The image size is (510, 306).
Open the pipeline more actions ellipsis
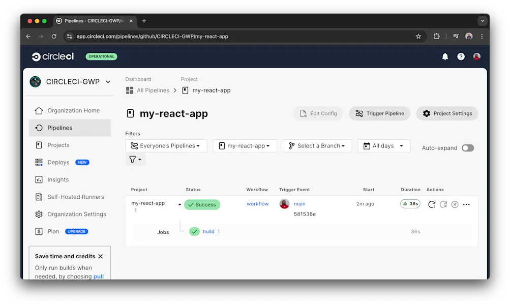pos(466,204)
